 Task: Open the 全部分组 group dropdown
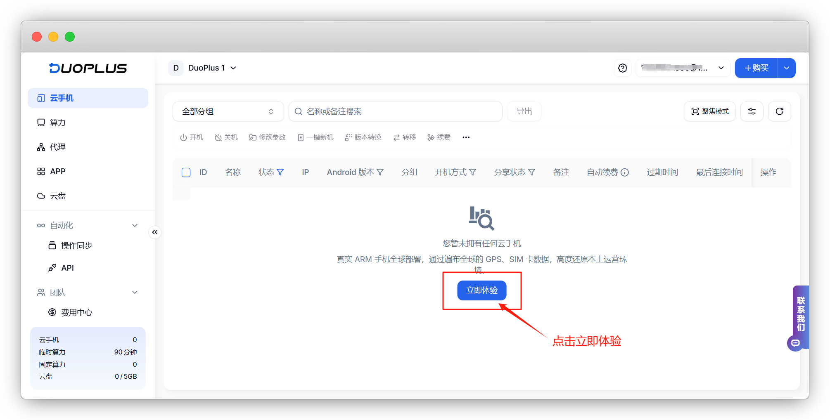coord(228,111)
